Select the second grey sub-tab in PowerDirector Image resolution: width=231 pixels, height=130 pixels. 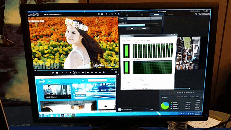coord(133,18)
